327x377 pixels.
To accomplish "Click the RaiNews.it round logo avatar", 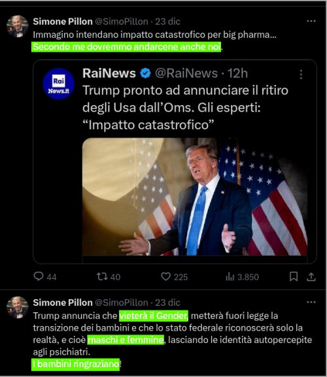I will (58, 84).
